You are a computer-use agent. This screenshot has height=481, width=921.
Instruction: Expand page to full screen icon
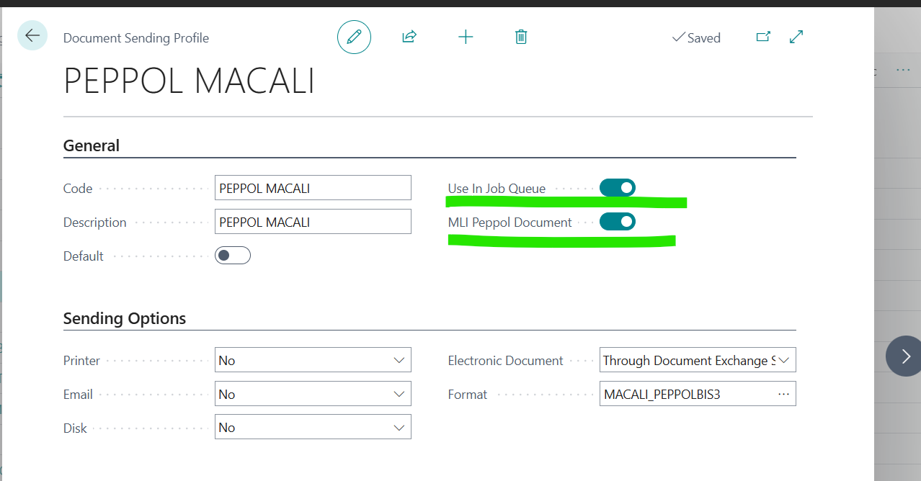point(796,37)
